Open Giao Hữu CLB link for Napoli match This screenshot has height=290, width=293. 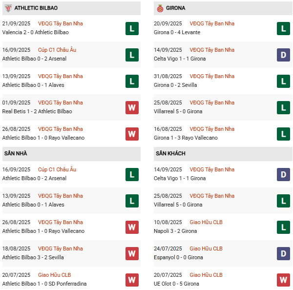206,222
